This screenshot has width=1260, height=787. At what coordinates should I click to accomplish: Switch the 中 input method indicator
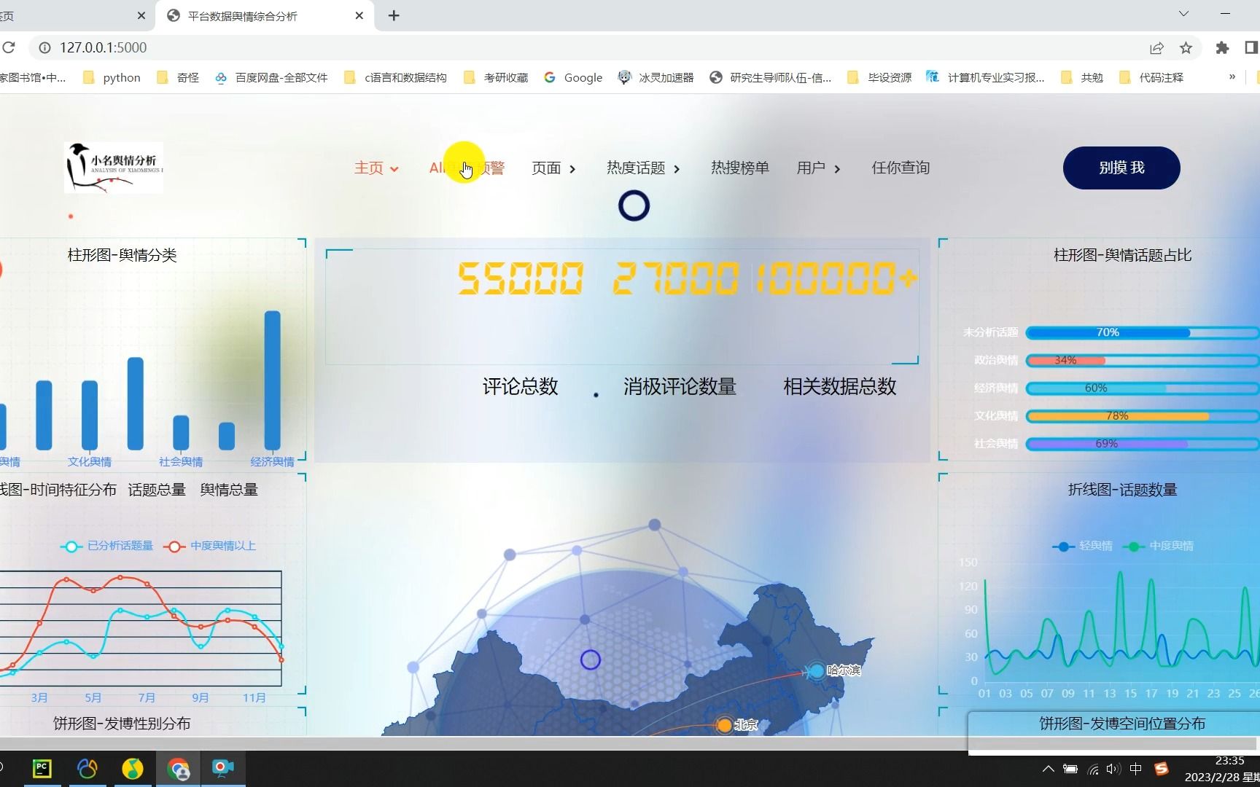click(1135, 769)
